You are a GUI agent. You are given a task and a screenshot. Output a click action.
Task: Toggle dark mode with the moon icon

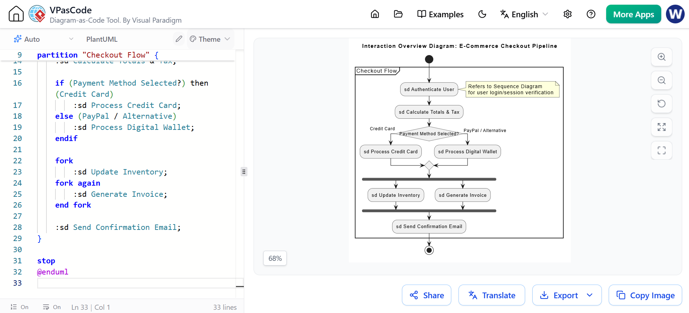coord(482,14)
